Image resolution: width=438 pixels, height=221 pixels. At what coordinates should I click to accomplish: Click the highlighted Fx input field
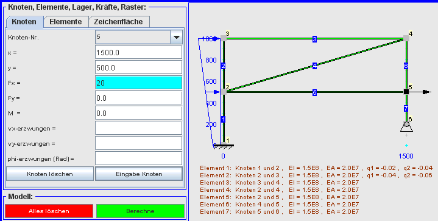tap(139, 83)
